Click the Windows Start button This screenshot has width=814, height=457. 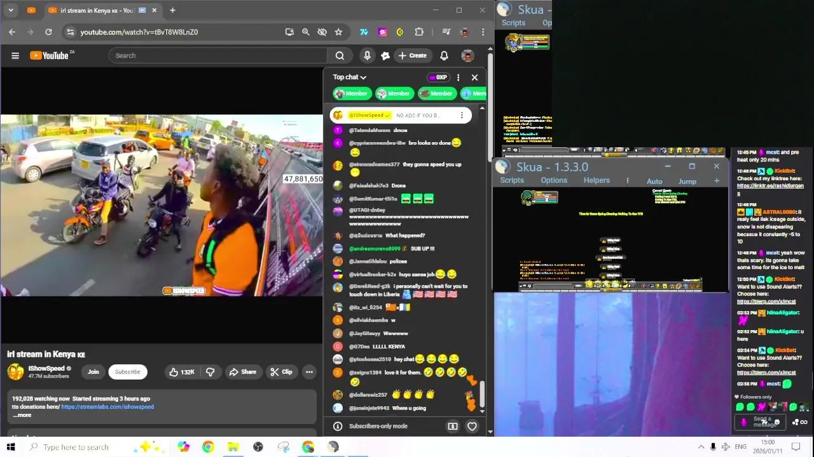tap(11, 447)
